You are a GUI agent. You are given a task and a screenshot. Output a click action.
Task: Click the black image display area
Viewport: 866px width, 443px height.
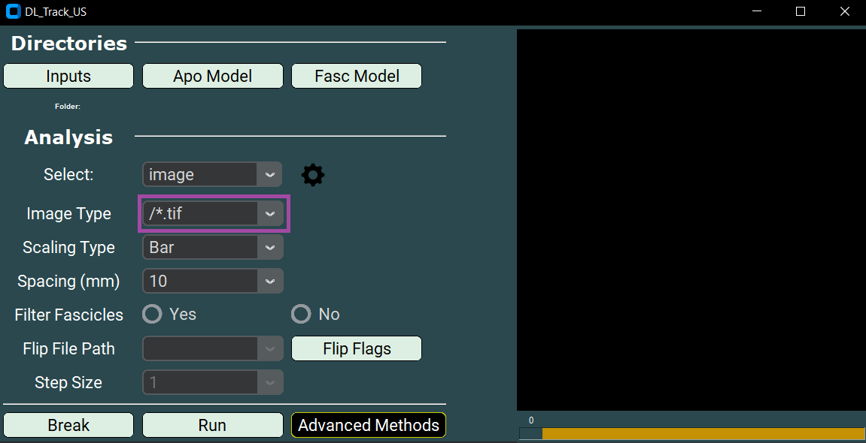[x=691, y=219]
